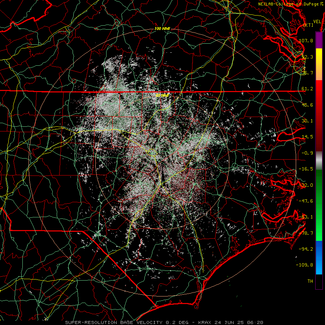Click the 30.1 velocity scale value

(307, 121)
